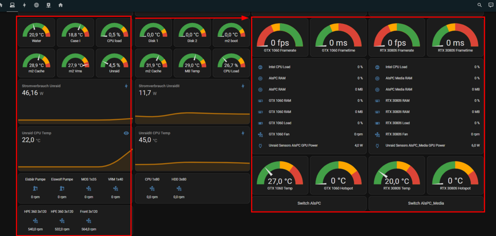
Task: Open the GTX 1060 Temp gauge
Action: coord(280,175)
